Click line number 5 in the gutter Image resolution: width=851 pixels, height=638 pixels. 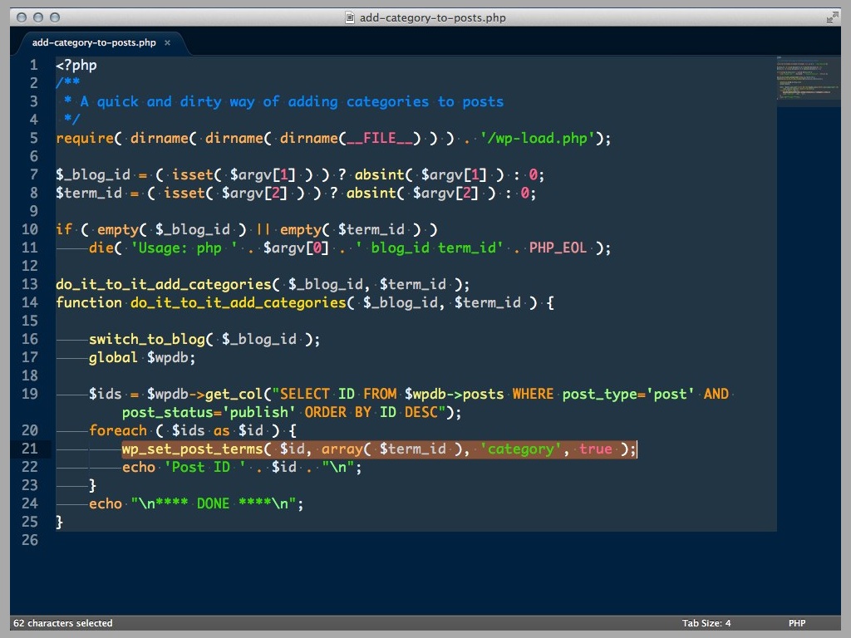[33, 138]
